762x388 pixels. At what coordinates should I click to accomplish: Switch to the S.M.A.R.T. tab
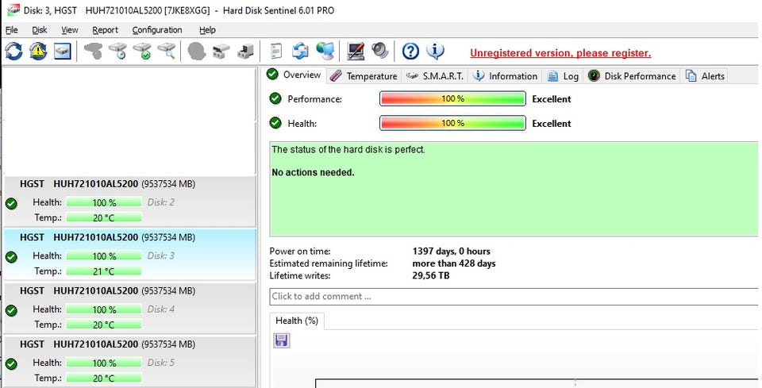pyautogui.click(x=435, y=76)
